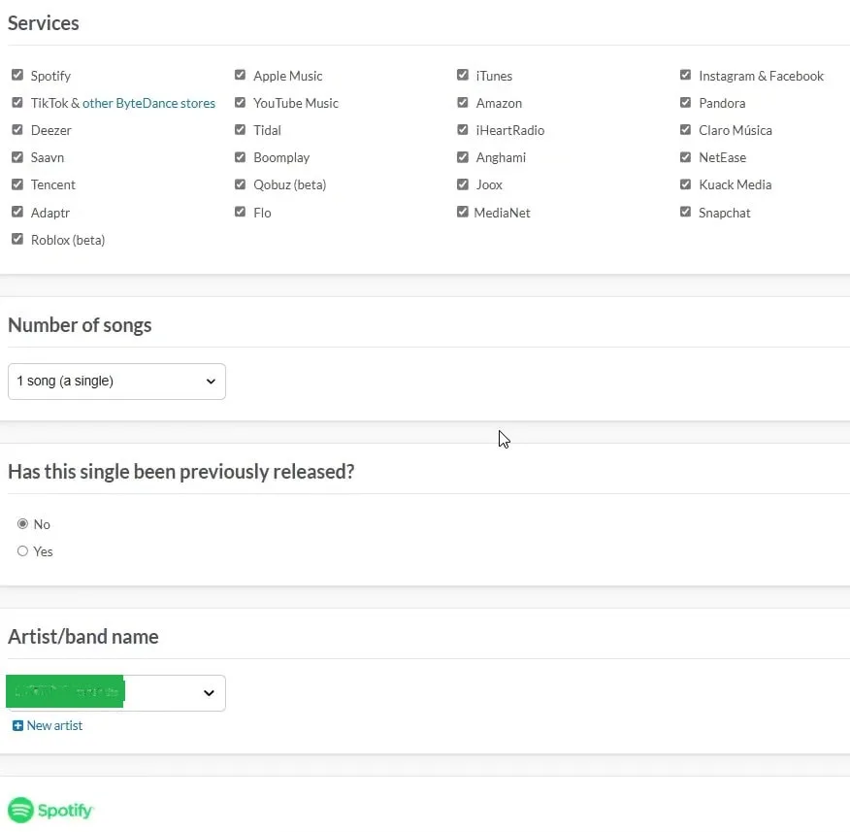Image resolution: width=850 pixels, height=832 pixels.
Task: Select No for previously released
Action: click(x=22, y=524)
